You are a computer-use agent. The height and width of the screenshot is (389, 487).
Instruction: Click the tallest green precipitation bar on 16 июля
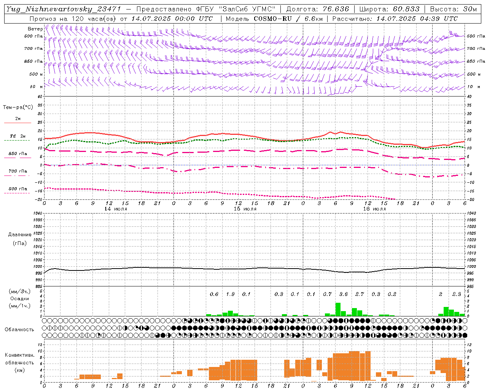338,309
